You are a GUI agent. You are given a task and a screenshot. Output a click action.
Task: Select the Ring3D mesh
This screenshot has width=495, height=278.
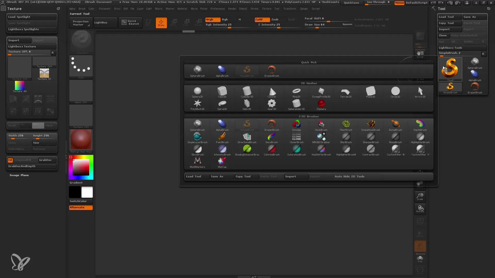tap(296, 92)
